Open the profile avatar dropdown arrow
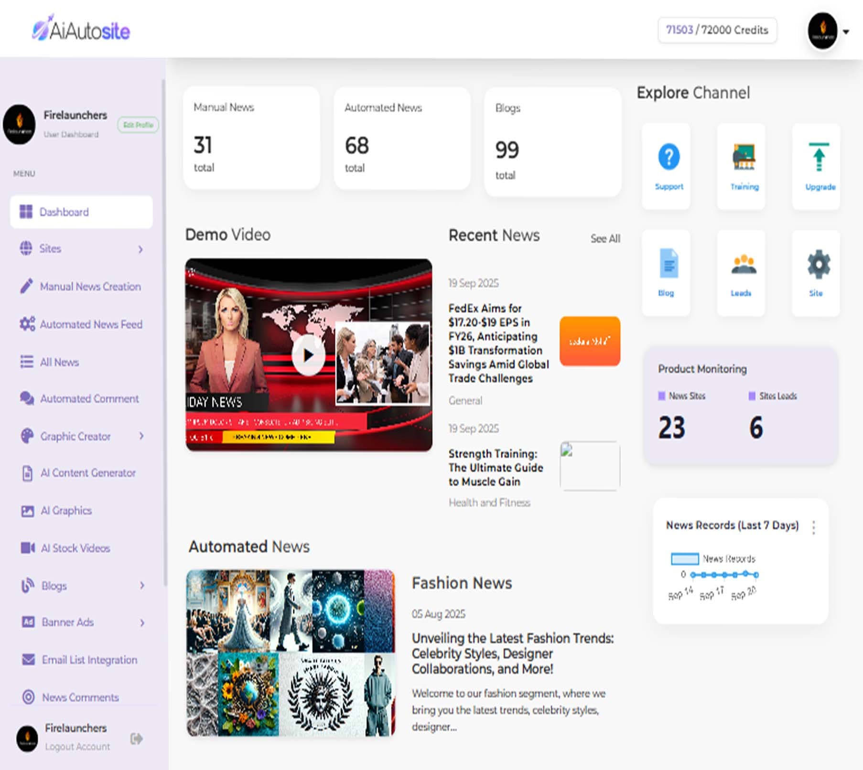 [846, 32]
